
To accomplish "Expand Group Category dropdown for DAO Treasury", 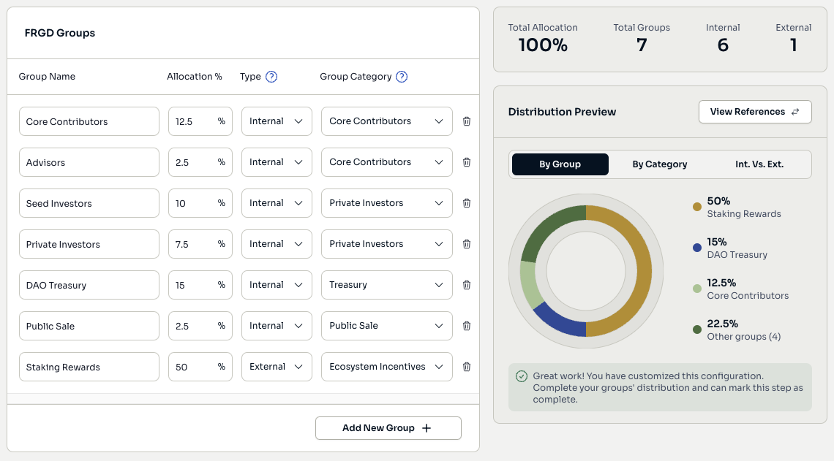I will (x=386, y=285).
